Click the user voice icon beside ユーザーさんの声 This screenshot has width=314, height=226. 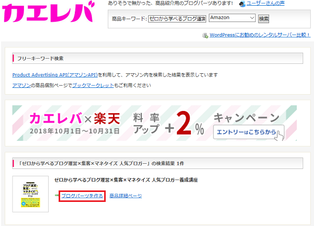[x=242, y=4]
